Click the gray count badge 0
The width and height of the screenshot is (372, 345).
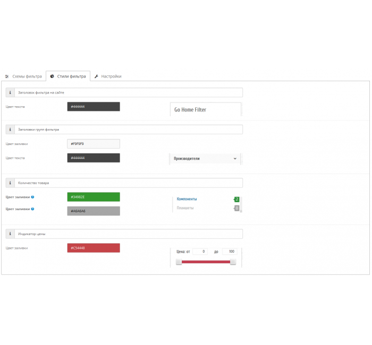click(x=236, y=208)
